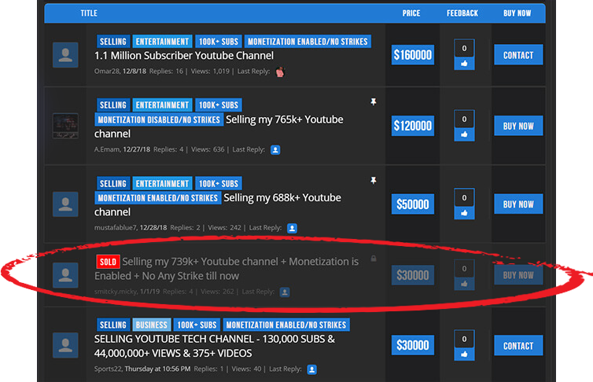Click Buy Now for the $50000 listing
Image resolution: width=593 pixels, height=382 pixels.
(518, 204)
